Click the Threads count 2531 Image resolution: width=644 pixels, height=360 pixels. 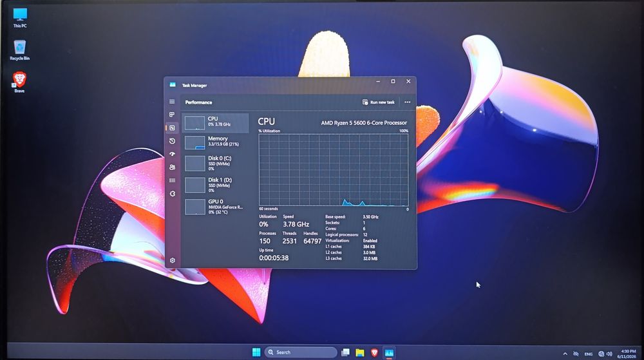(290, 241)
